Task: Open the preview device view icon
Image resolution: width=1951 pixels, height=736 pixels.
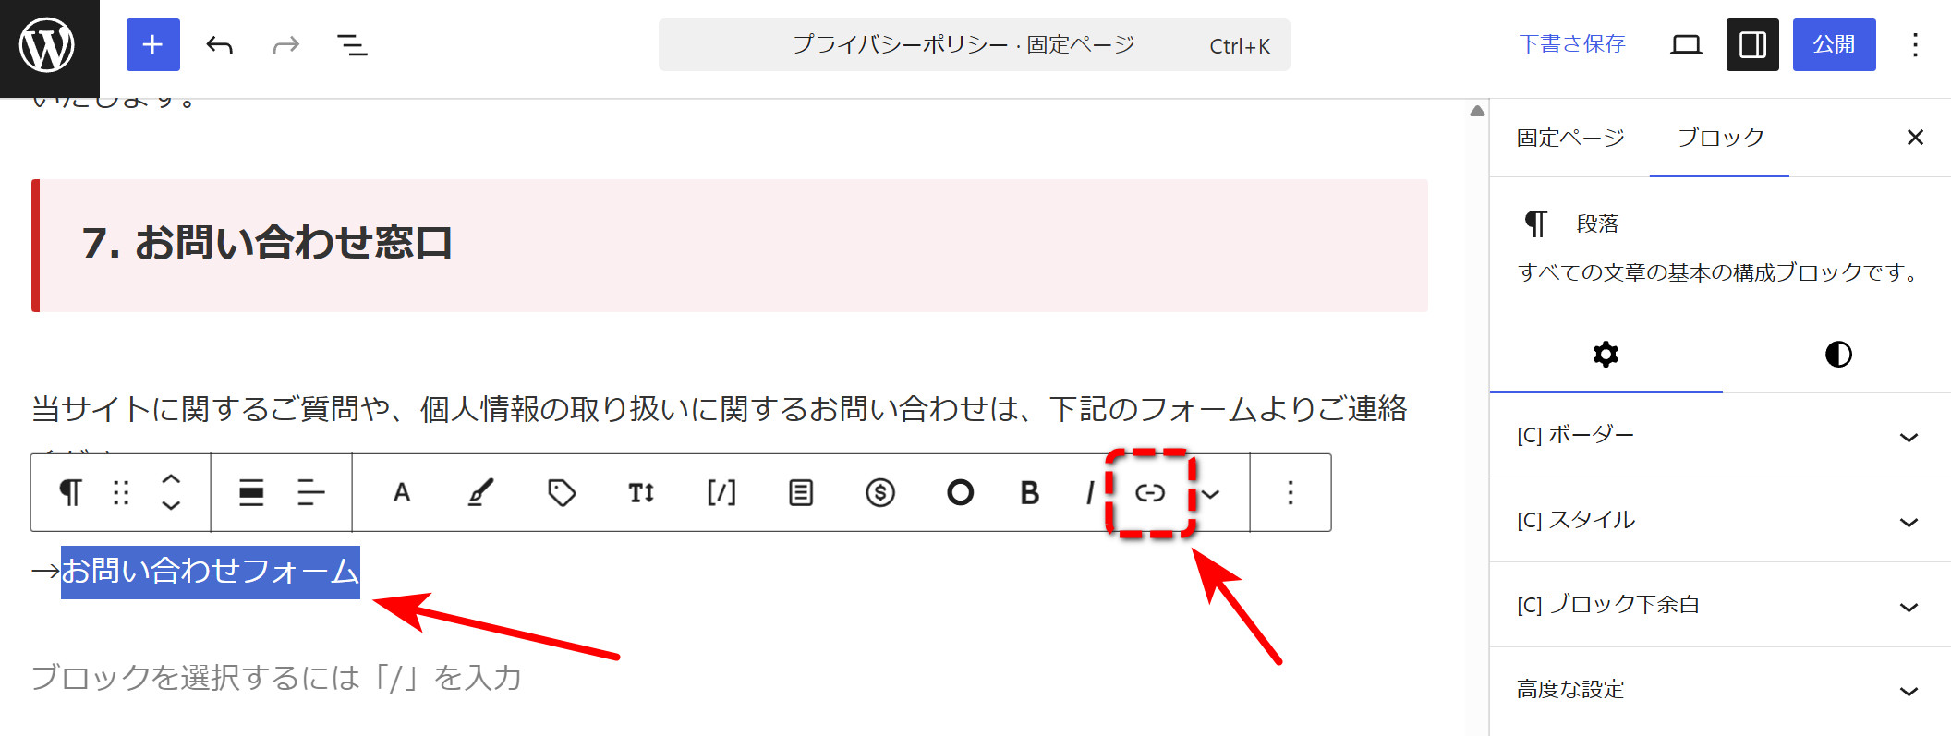Action: [x=1686, y=44]
